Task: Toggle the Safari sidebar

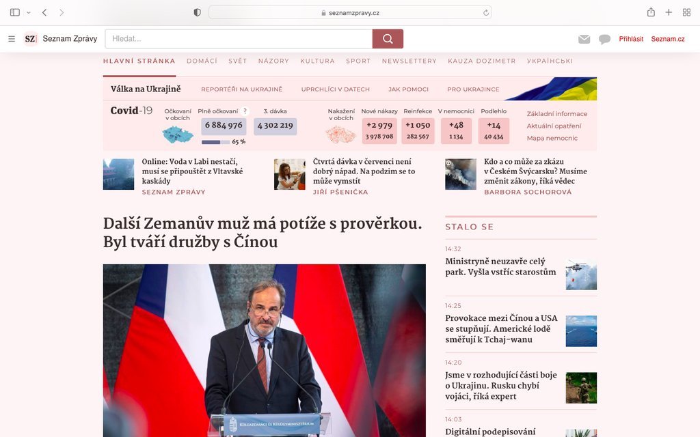Action: coord(15,12)
